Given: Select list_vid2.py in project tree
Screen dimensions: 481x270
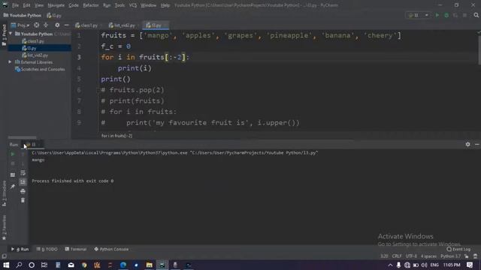Looking at the screenshot, I should pyautogui.click(x=35, y=55).
